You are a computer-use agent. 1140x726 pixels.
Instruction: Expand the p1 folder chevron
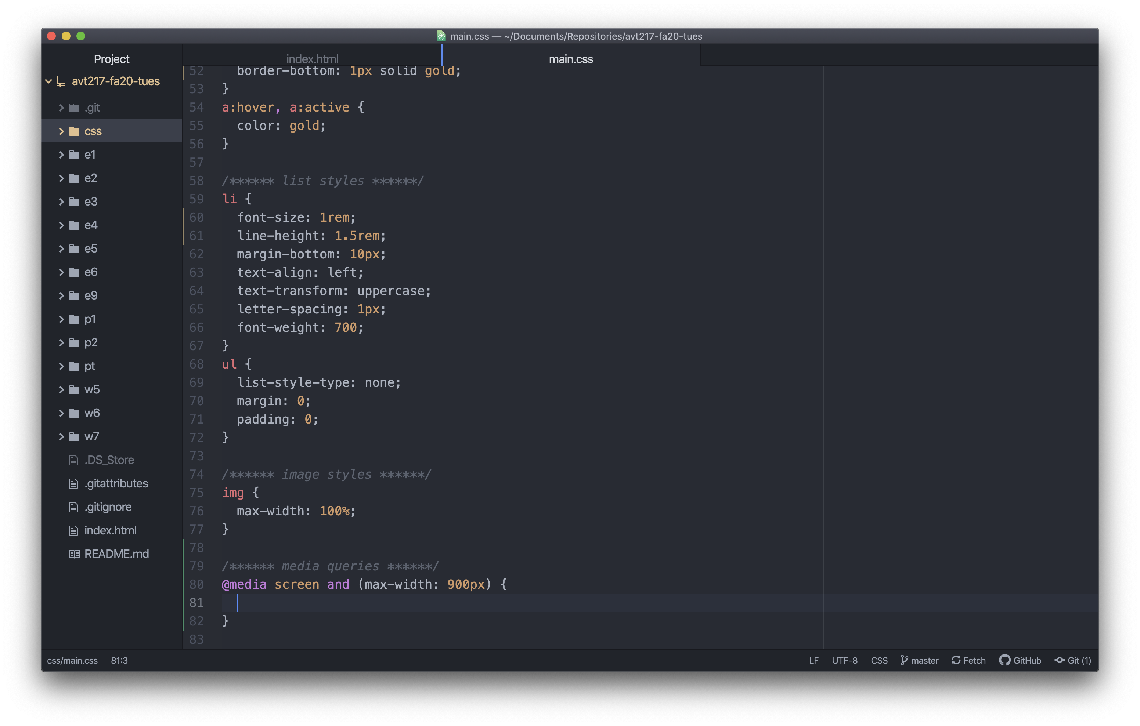[x=61, y=319]
